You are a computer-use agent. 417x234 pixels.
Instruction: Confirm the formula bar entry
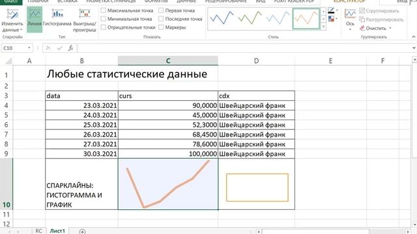point(59,48)
